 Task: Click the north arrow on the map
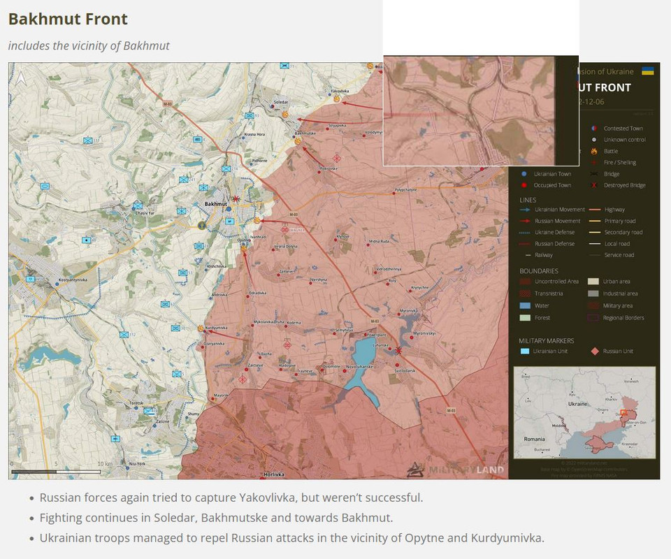click(x=20, y=78)
